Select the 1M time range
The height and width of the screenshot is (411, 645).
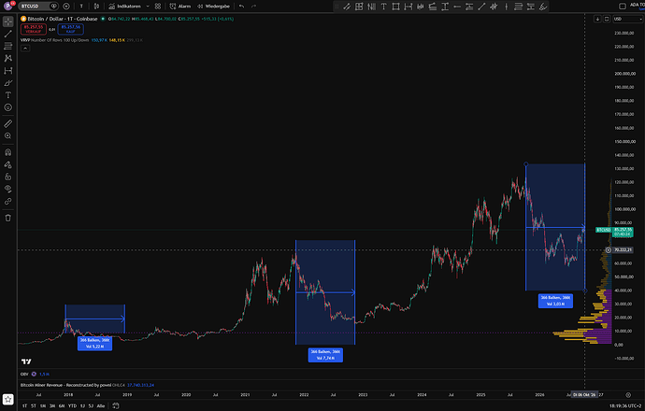tap(43, 406)
